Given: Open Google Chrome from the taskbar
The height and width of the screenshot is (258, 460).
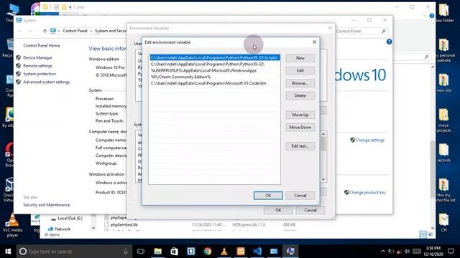Looking at the screenshot, I should [x=208, y=252].
